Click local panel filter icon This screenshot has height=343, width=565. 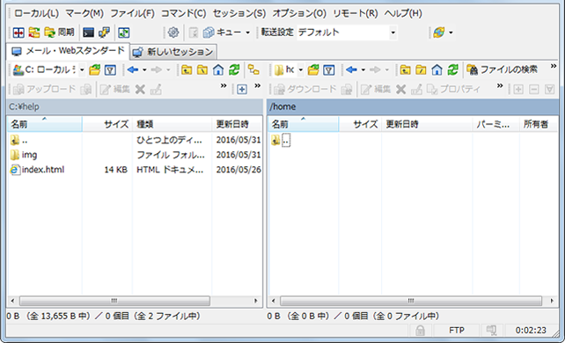[110, 69]
